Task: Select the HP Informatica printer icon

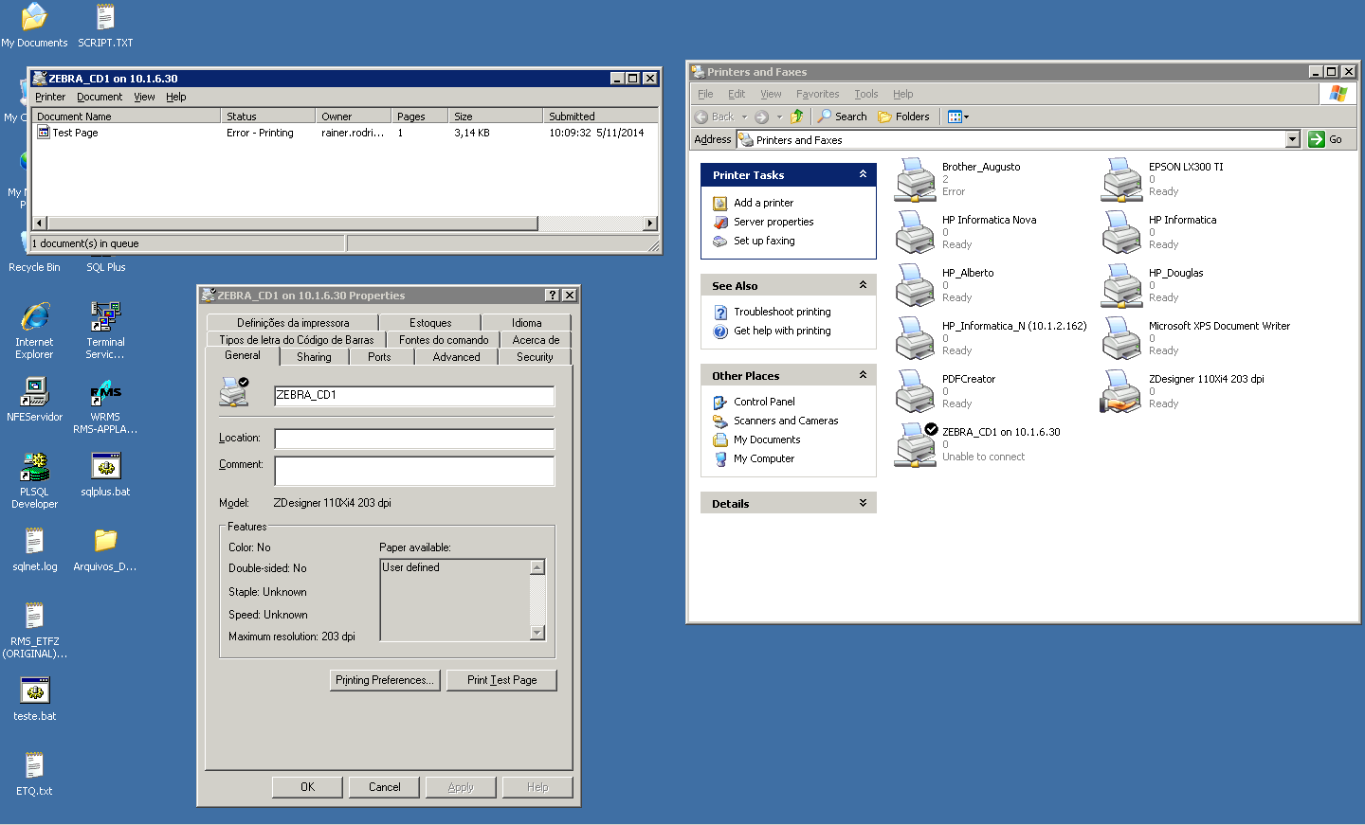Action: [x=1122, y=233]
